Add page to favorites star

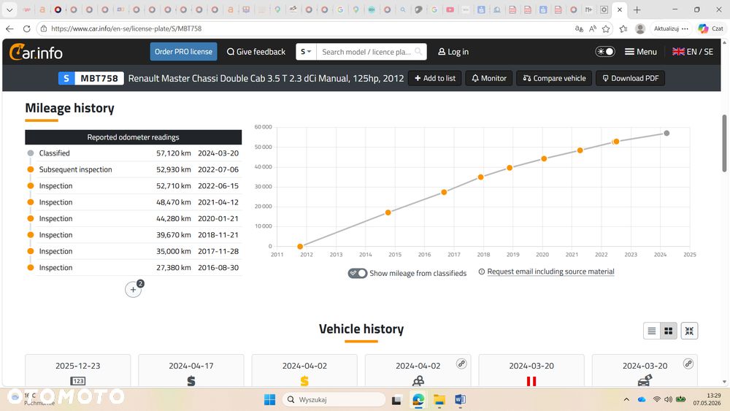[606, 28]
